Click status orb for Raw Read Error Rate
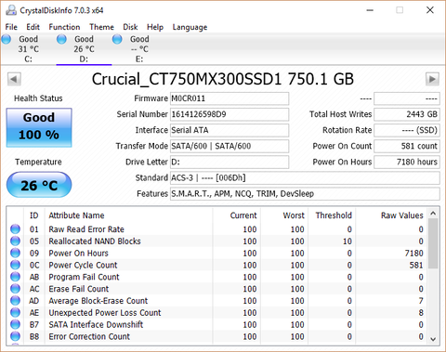The image size is (446, 352). [15, 229]
